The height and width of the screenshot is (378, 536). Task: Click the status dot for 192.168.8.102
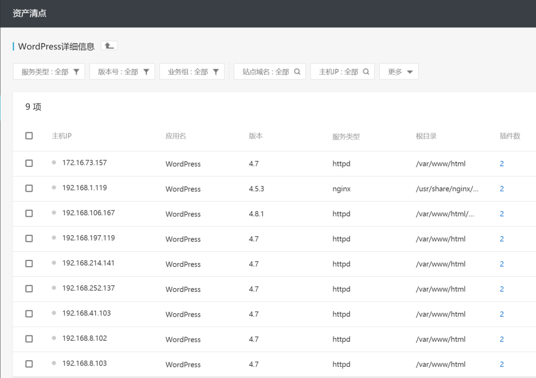pos(54,338)
